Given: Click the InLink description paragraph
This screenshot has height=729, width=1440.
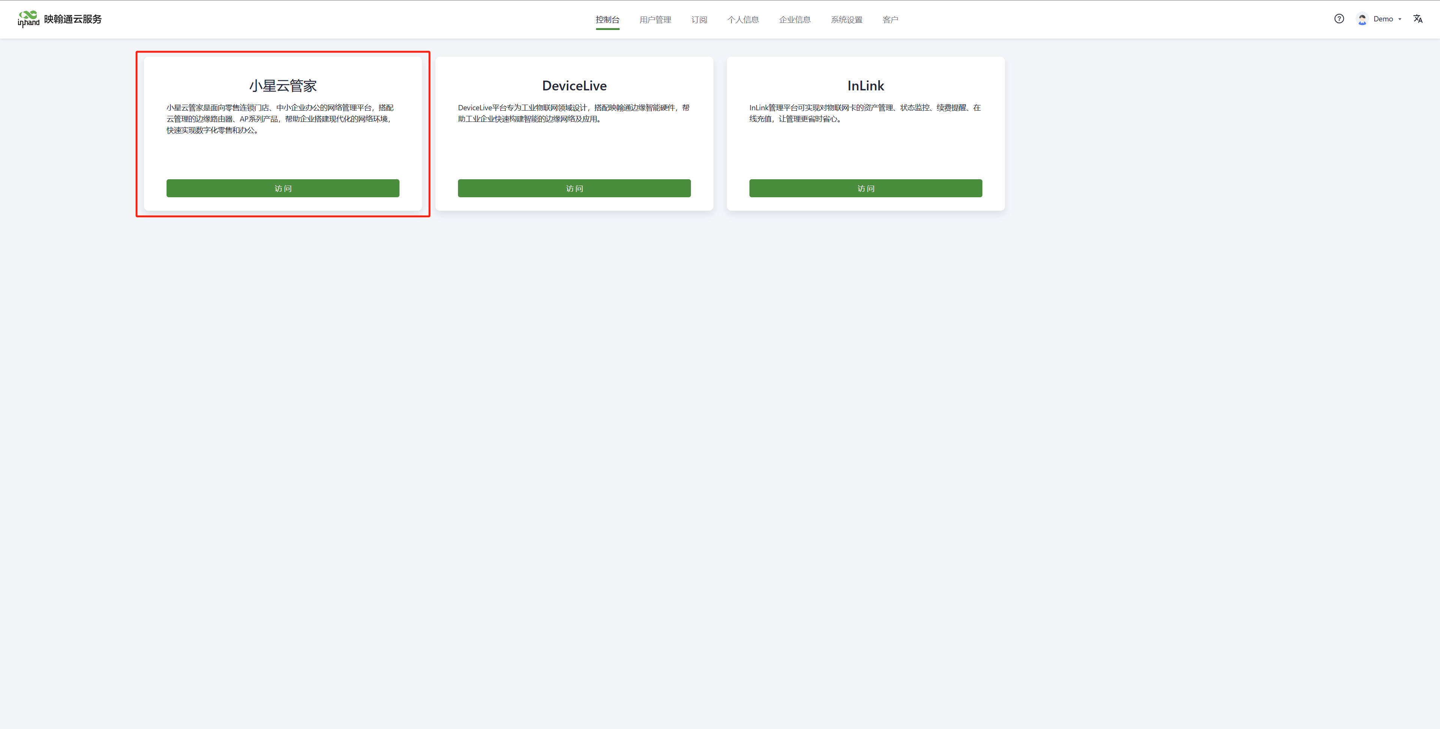Looking at the screenshot, I should [x=865, y=114].
